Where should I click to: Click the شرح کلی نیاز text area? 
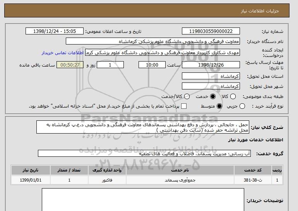pyautogui.click(x=143, y=127)
